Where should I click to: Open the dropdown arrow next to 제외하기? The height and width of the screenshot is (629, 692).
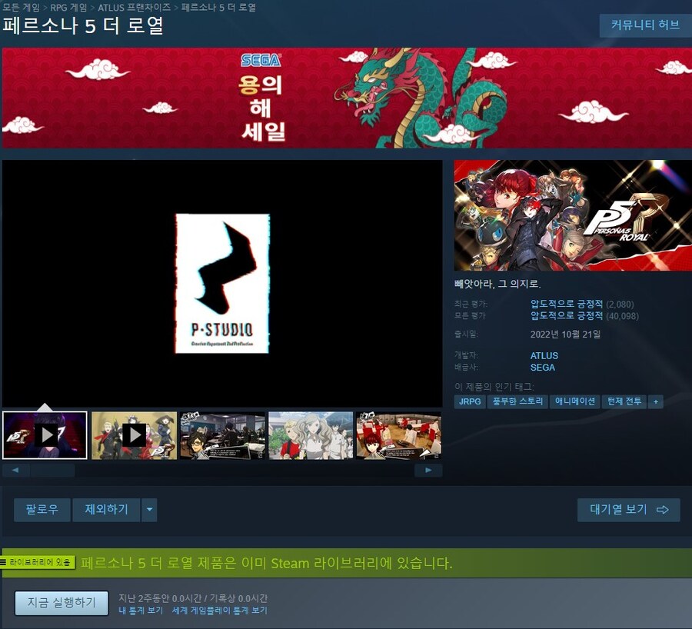tap(149, 509)
